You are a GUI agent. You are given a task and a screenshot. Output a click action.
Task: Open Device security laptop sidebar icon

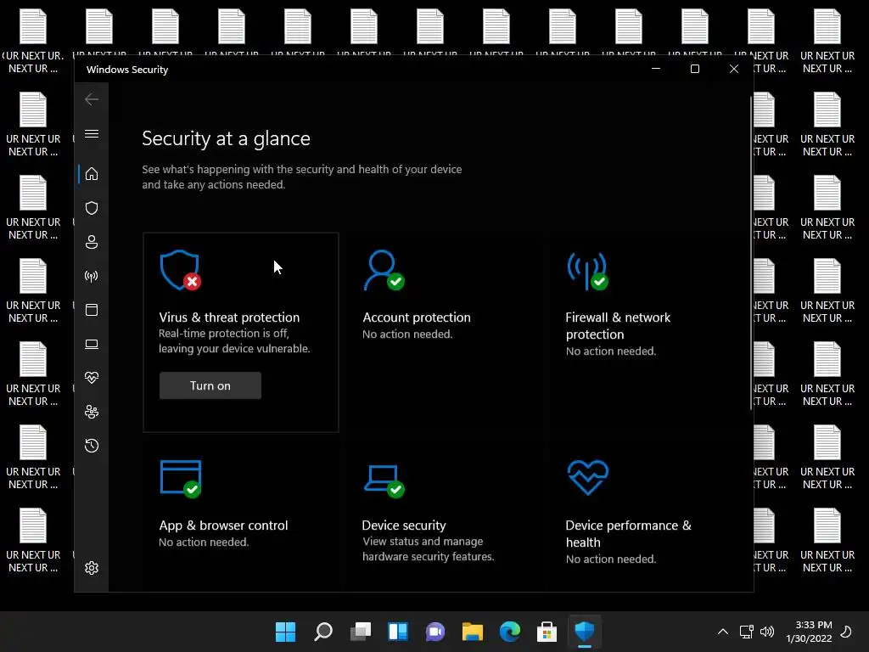92,345
